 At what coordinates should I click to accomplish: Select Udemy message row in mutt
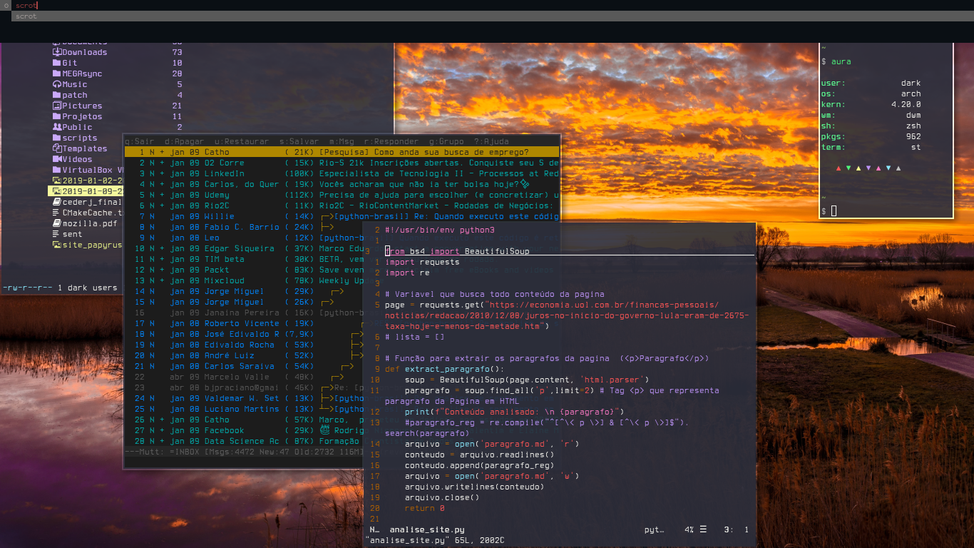(x=342, y=195)
